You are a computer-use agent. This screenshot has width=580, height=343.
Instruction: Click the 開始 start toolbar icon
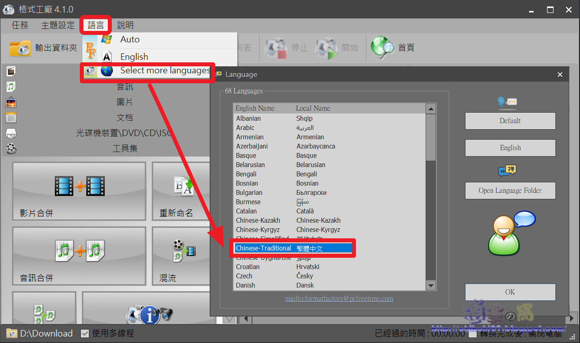pyautogui.click(x=326, y=48)
